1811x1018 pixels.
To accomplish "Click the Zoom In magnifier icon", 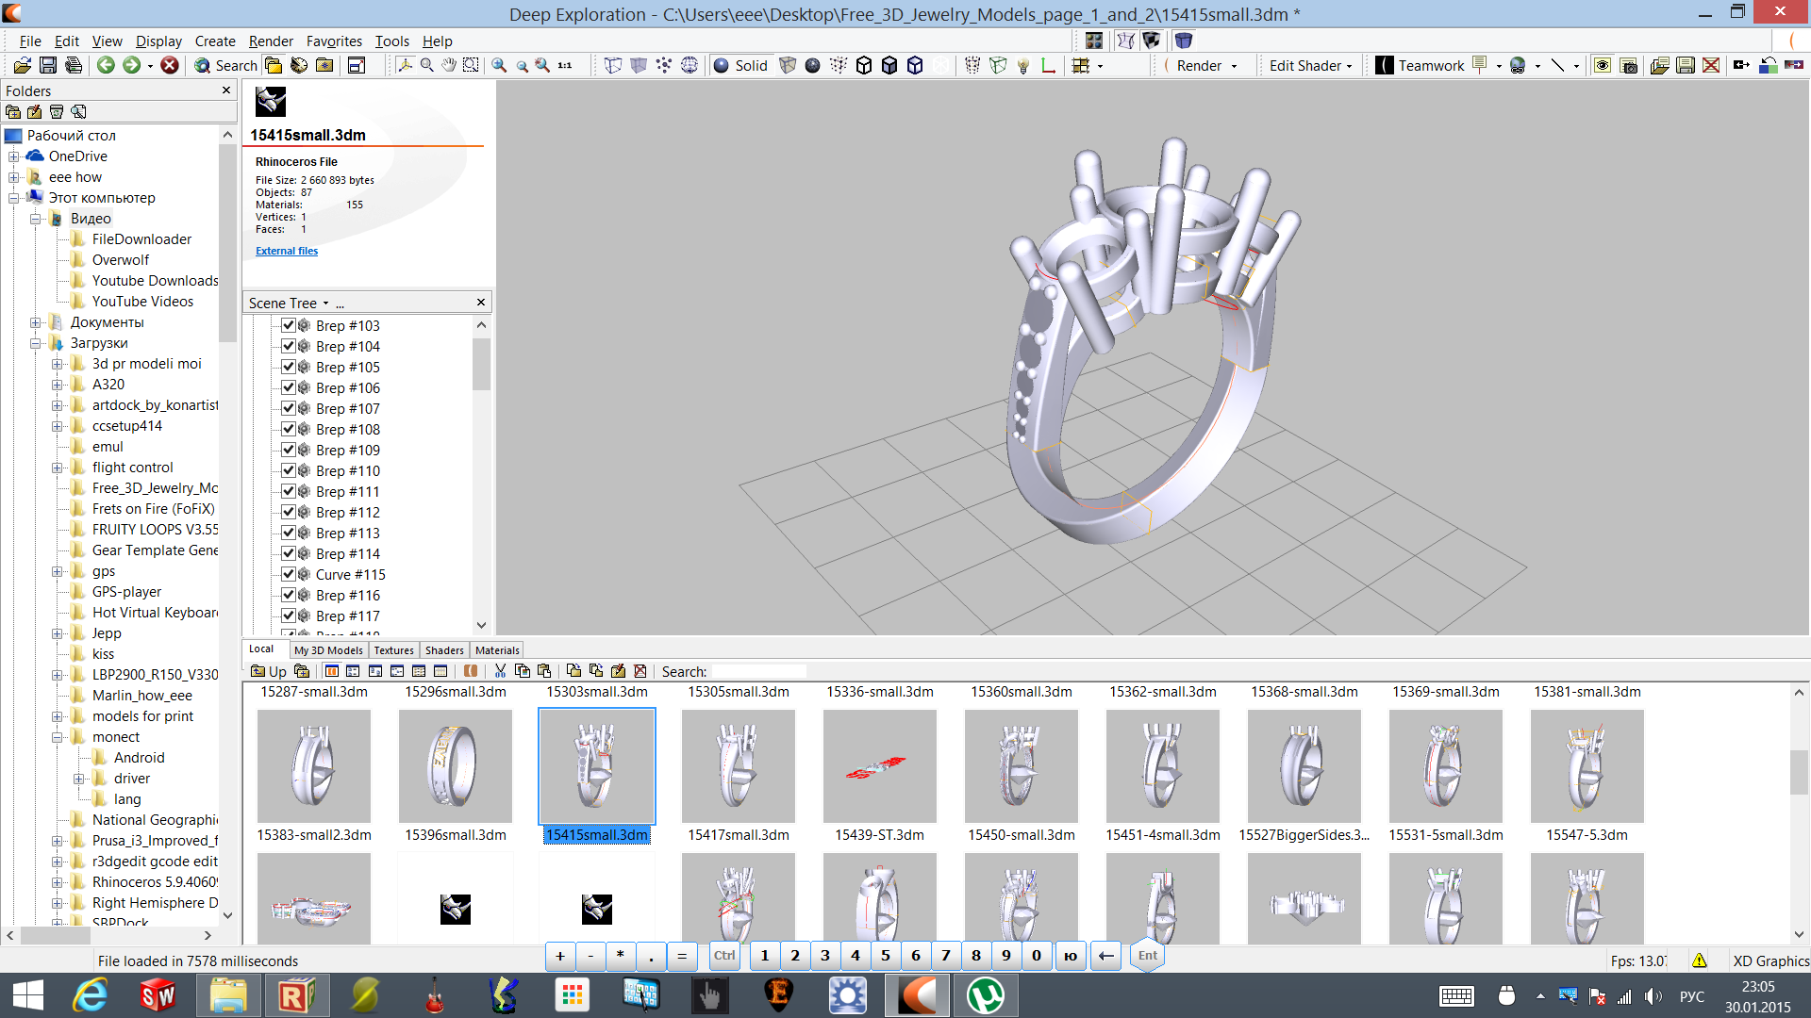I will (499, 65).
